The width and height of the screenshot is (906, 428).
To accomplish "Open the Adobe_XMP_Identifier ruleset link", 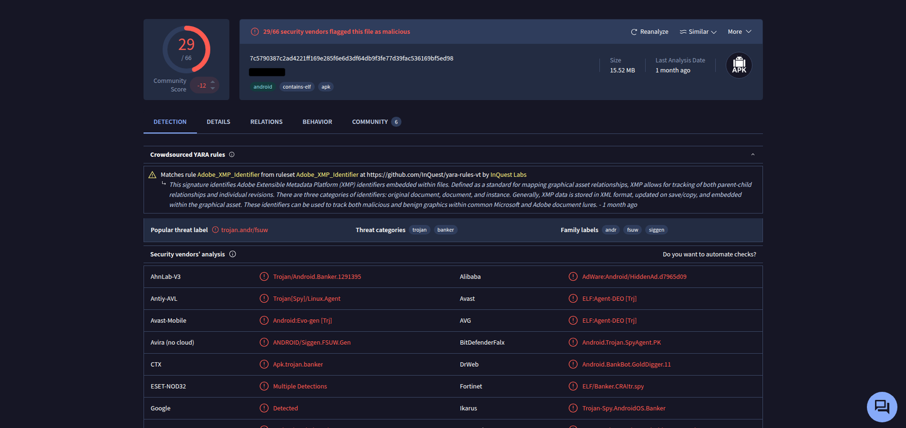I will click(x=327, y=174).
